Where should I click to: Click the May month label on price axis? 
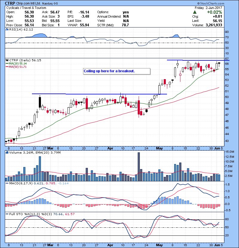(x=159, y=149)
